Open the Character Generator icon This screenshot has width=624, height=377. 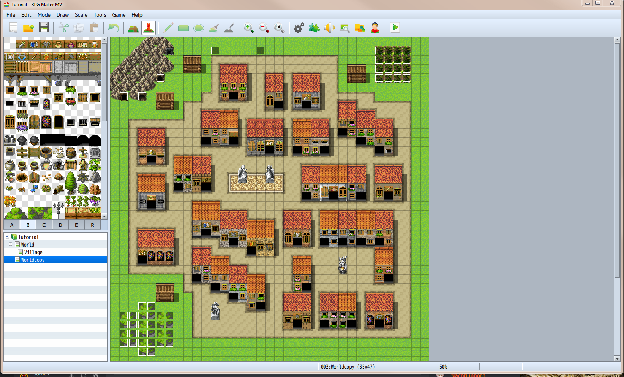coord(375,28)
